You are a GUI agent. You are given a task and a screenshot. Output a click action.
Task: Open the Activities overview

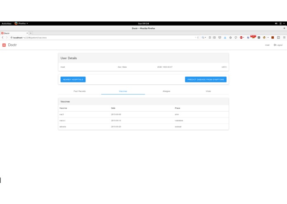click(7, 24)
